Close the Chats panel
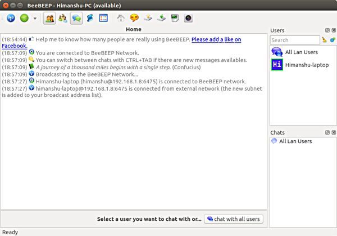The width and height of the screenshot is (337, 236). tap(334, 132)
